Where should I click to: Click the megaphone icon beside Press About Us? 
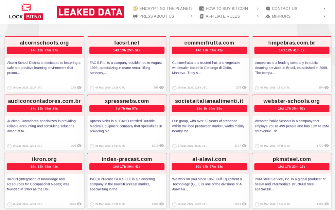[135, 16]
